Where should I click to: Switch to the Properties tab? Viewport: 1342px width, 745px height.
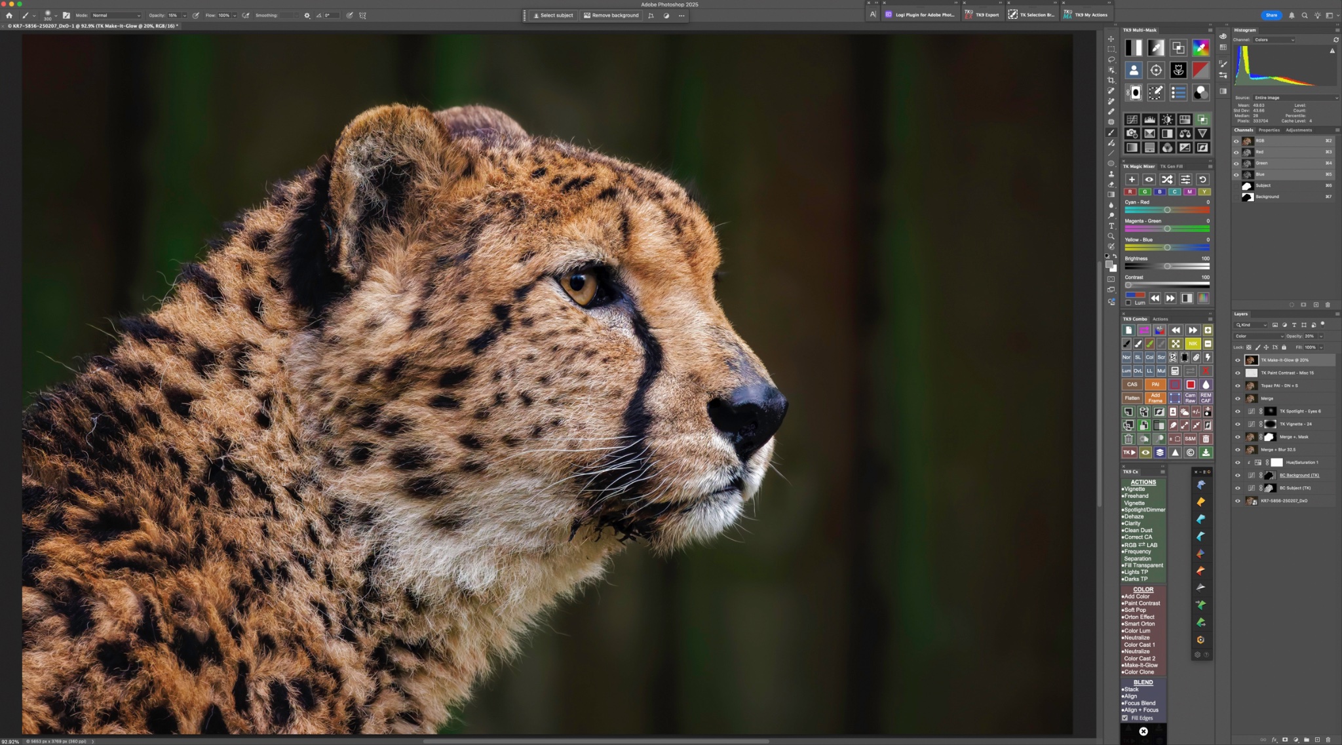(1269, 130)
